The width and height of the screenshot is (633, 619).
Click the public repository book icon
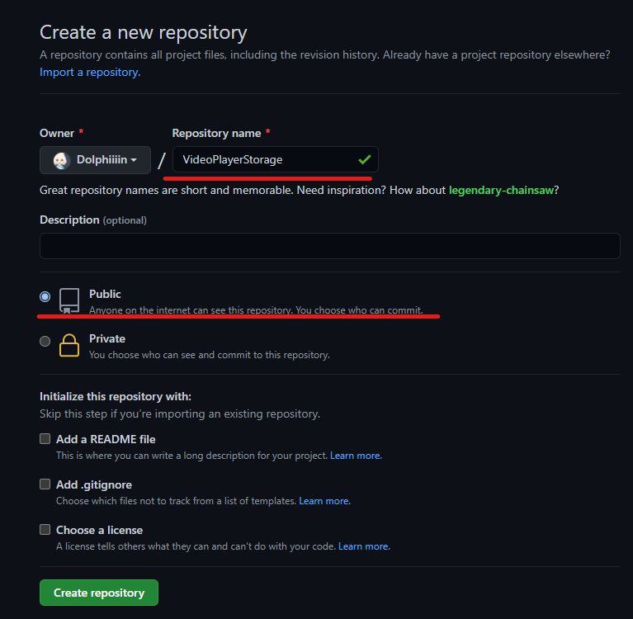69,300
